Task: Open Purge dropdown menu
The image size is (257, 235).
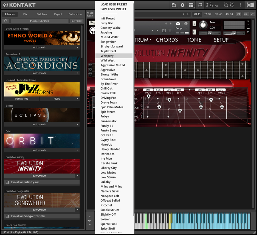Action: [182, 28]
